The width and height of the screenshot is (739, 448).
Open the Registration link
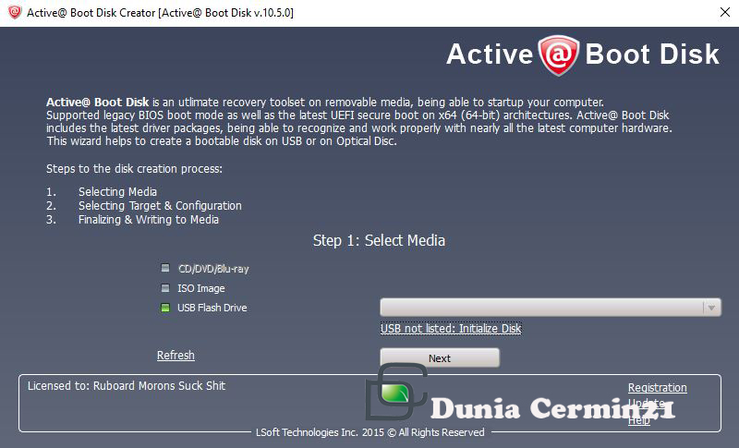[x=658, y=388]
